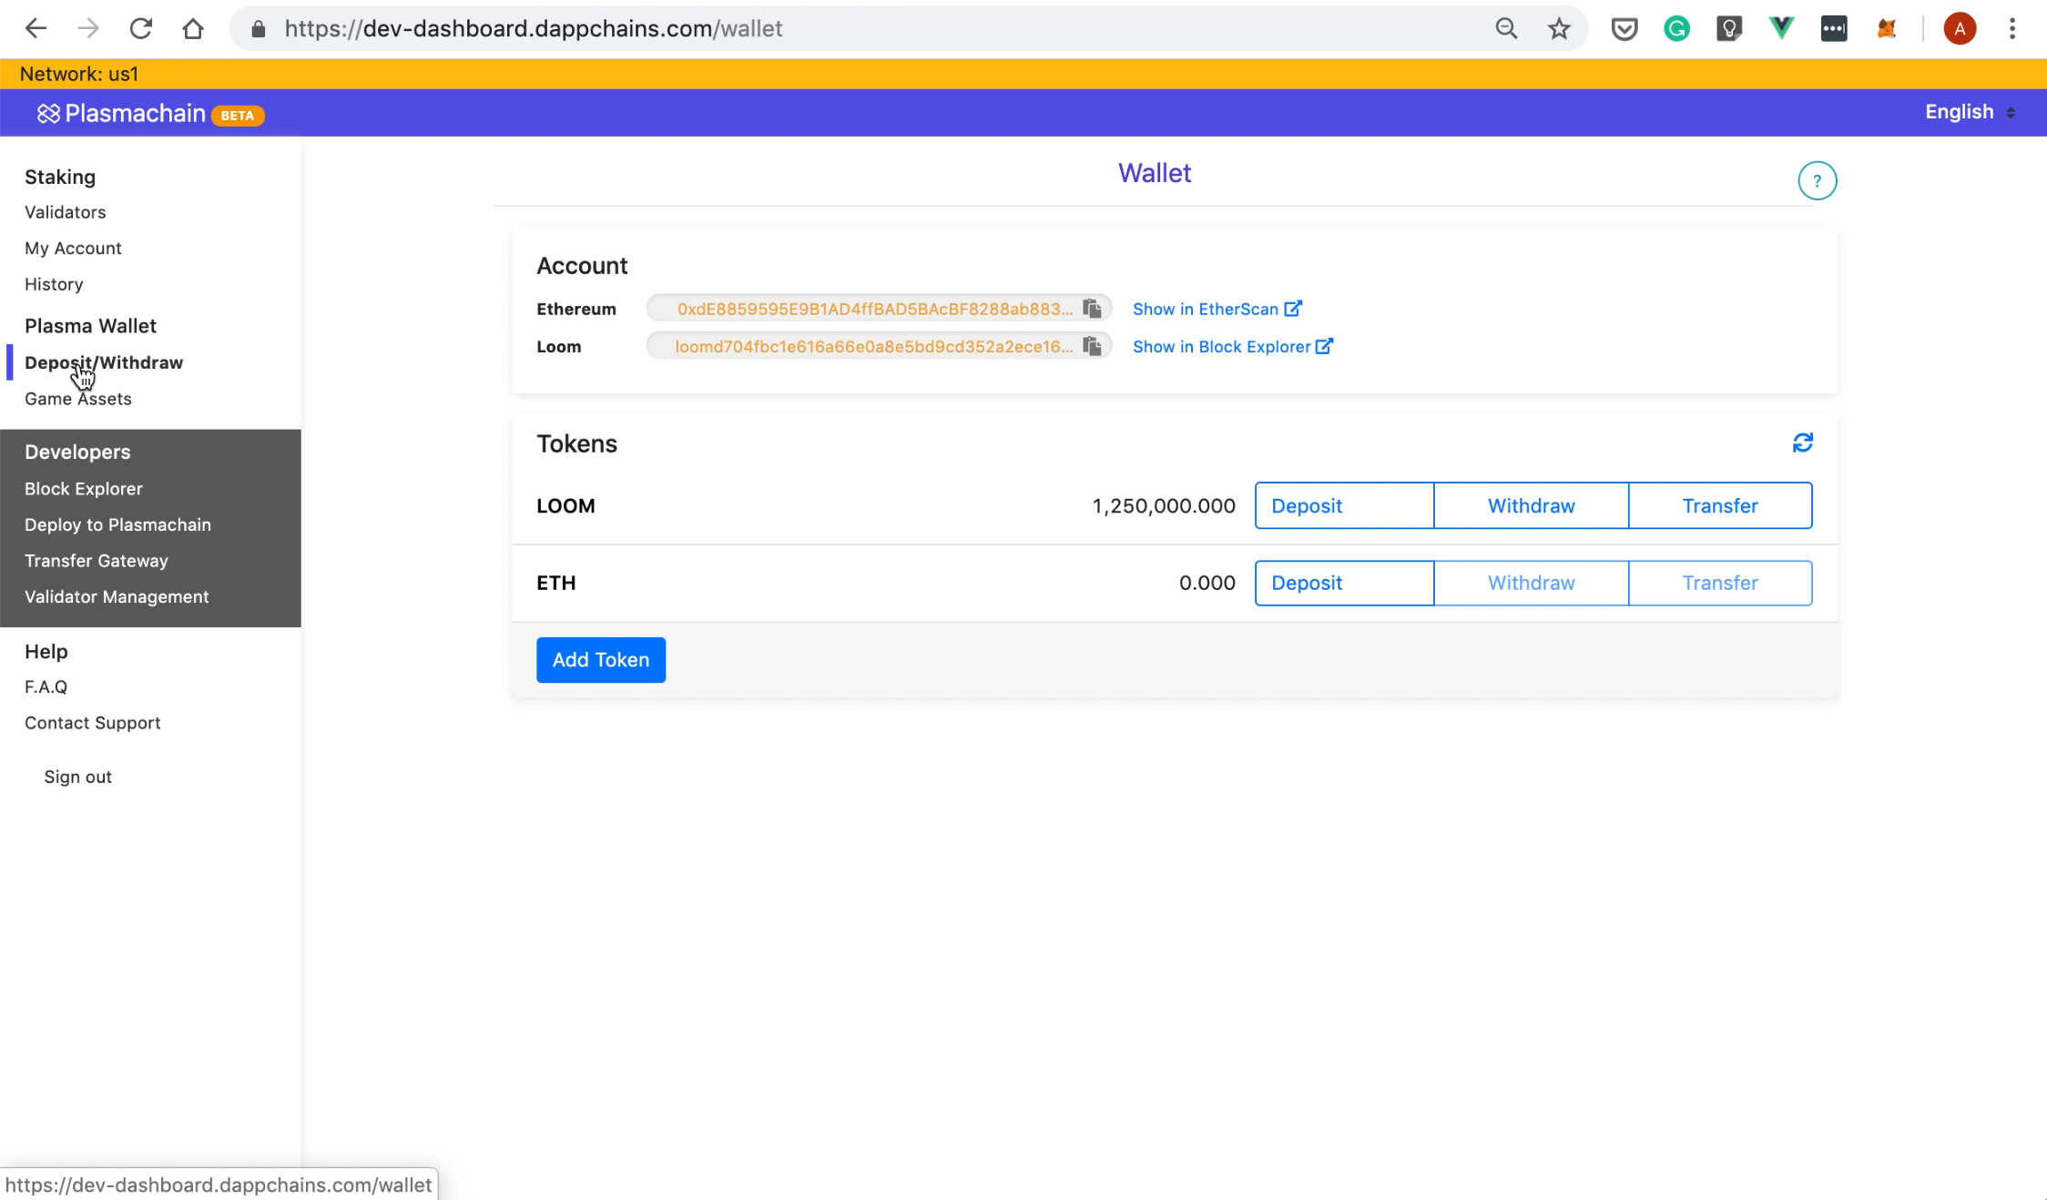Open the English language dropdown
2047x1200 pixels.
point(1970,112)
